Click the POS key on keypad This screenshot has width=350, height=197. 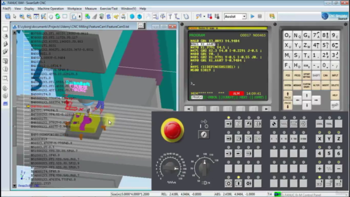coord(288,76)
